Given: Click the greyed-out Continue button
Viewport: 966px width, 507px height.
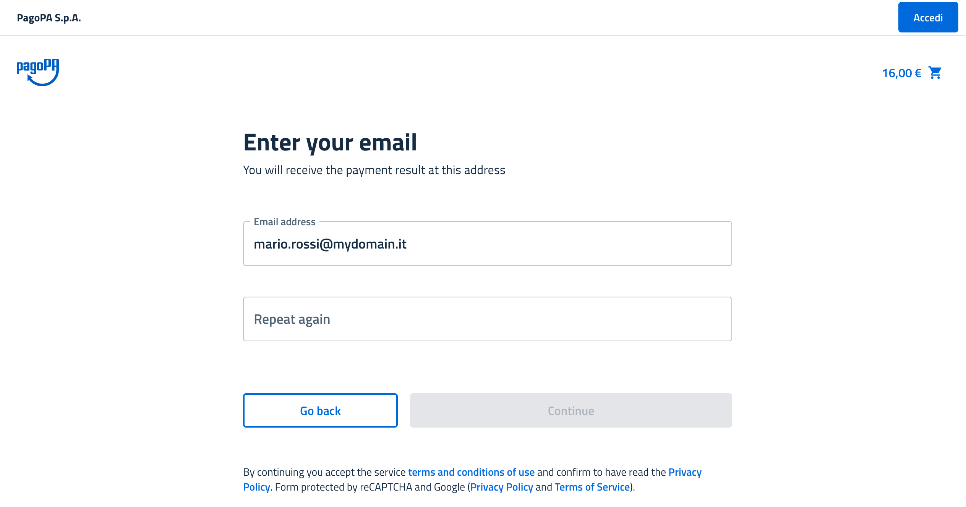Looking at the screenshot, I should point(571,411).
